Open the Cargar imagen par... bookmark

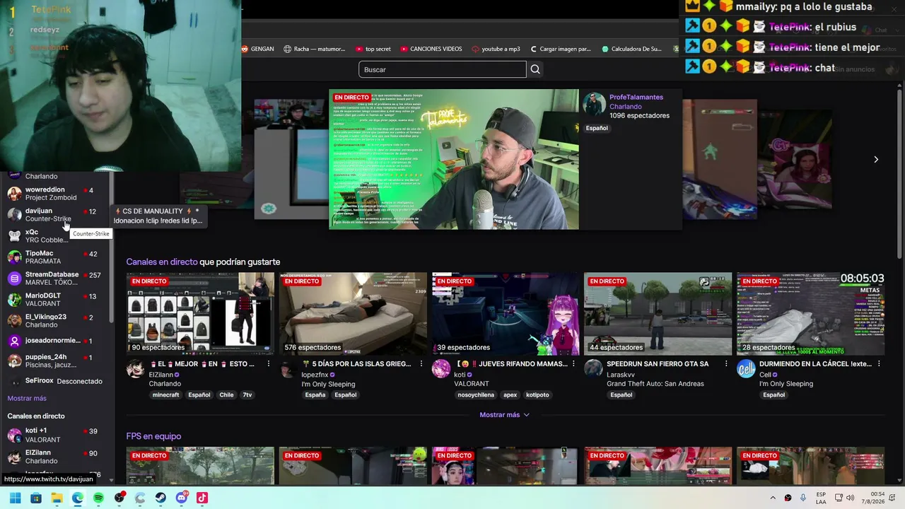[559, 49]
